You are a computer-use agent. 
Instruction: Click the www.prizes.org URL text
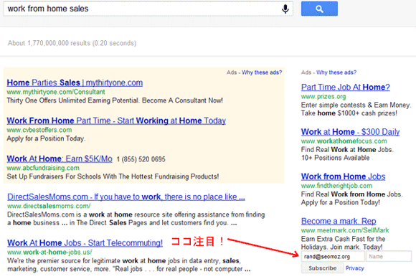coord(323,96)
